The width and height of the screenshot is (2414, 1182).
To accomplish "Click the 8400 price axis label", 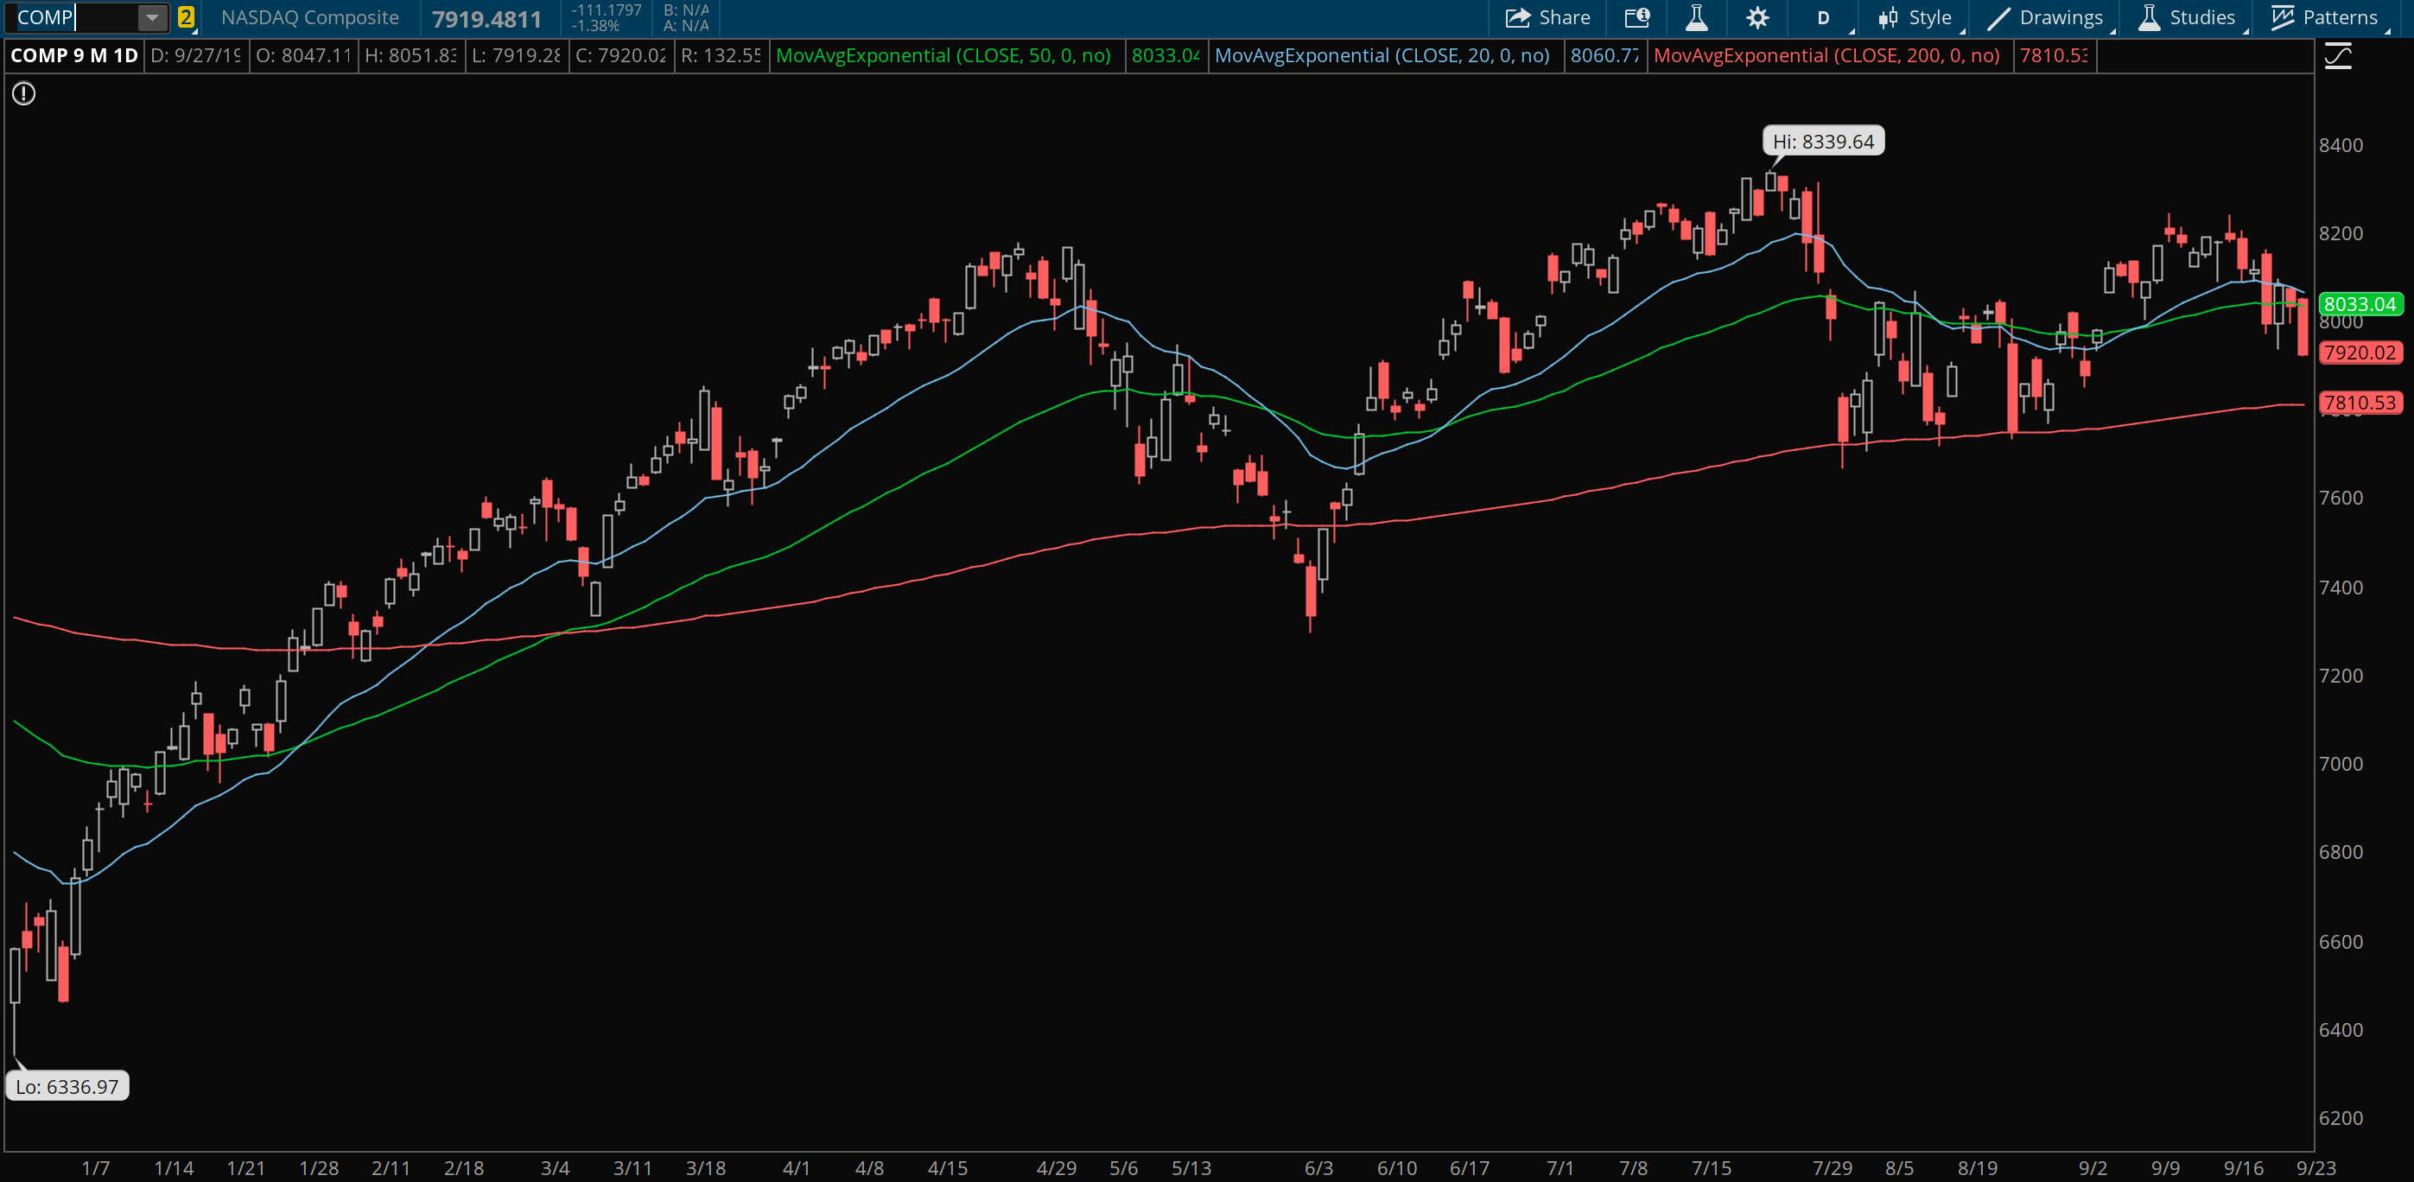I will [2341, 145].
